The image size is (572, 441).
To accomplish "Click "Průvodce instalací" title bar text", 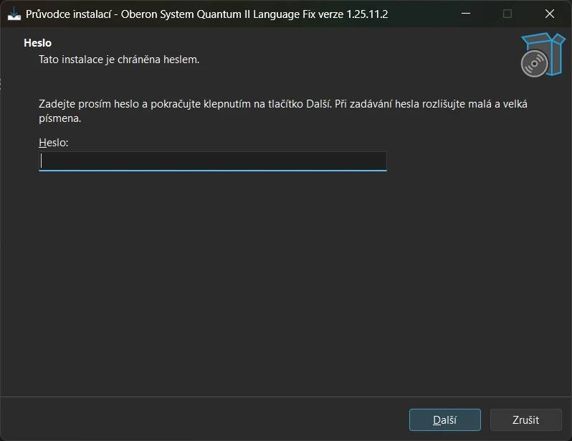I will pos(68,14).
